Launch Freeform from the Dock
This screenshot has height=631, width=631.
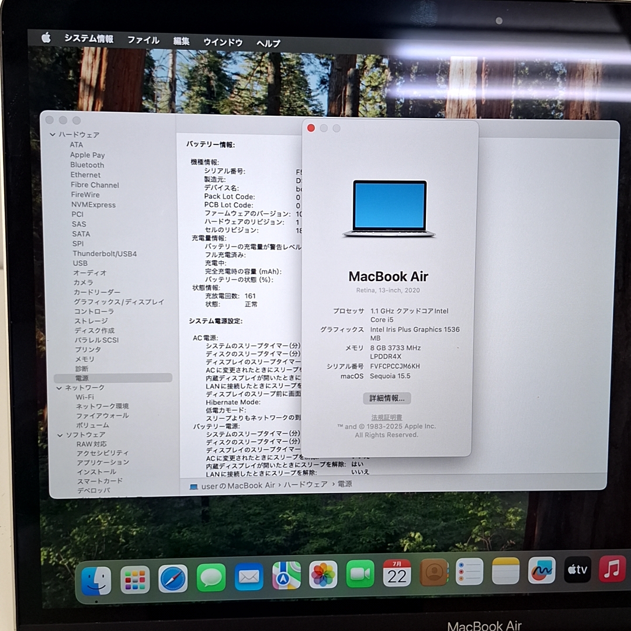(x=542, y=570)
